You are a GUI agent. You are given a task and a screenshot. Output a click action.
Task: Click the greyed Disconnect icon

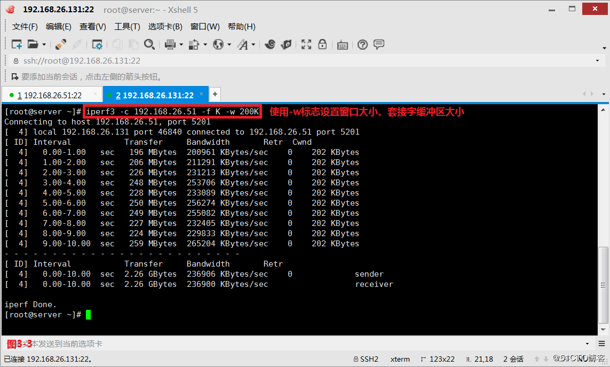click(77, 44)
